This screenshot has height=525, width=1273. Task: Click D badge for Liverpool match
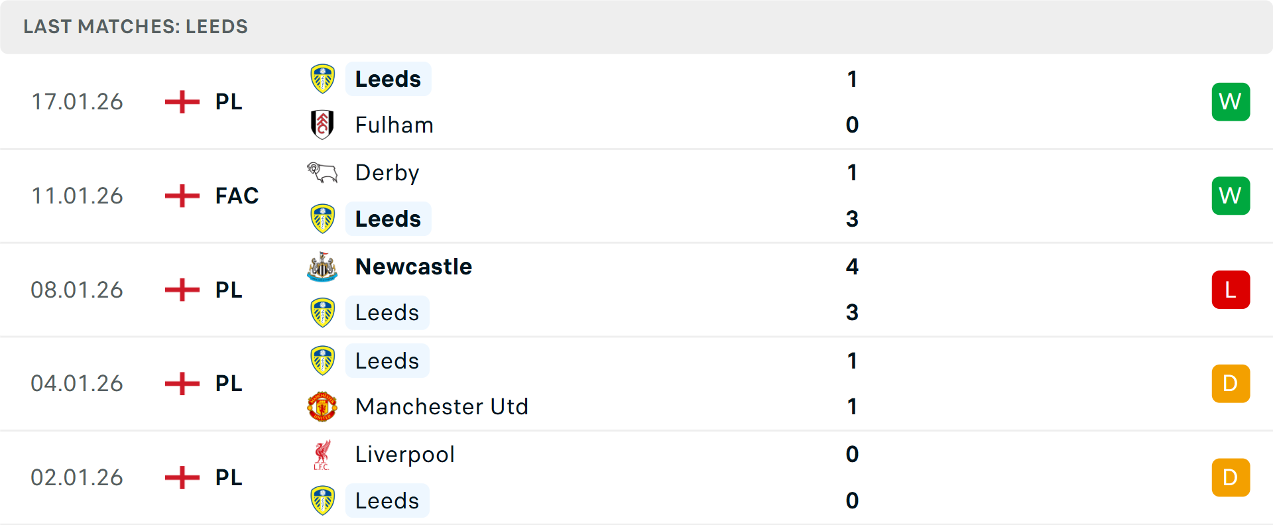pyautogui.click(x=1231, y=477)
